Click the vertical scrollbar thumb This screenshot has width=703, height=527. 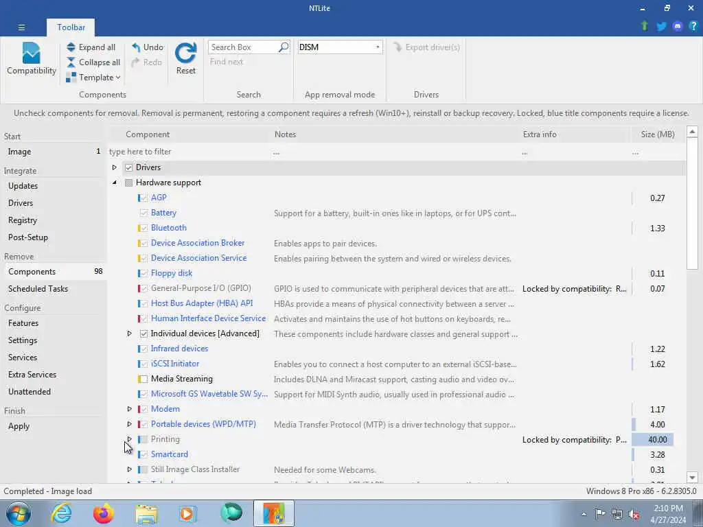(x=692, y=204)
